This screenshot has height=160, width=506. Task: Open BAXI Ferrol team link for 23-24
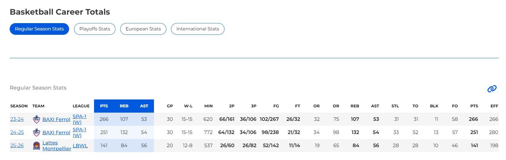pos(56,119)
